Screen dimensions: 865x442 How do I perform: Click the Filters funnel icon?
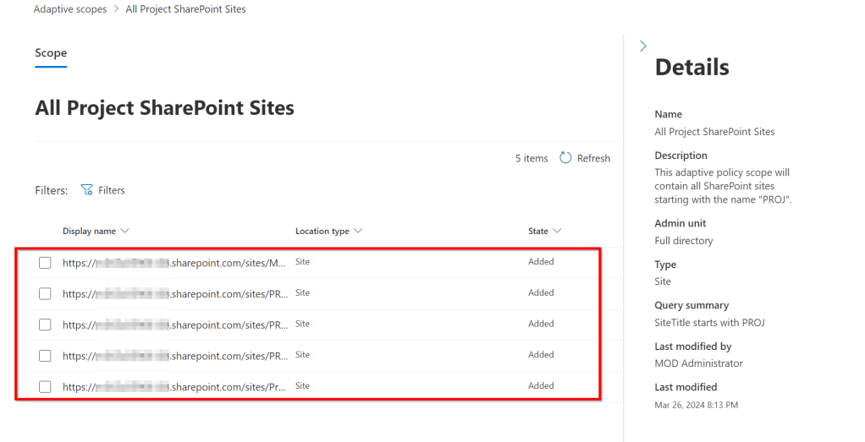[86, 190]
